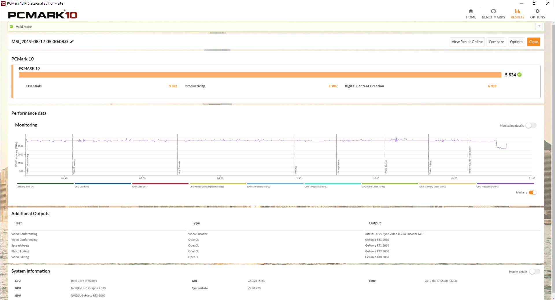Minimize the PCMark 10 window
The height and width of the screenshot is (300, 555).
(521, 3)
